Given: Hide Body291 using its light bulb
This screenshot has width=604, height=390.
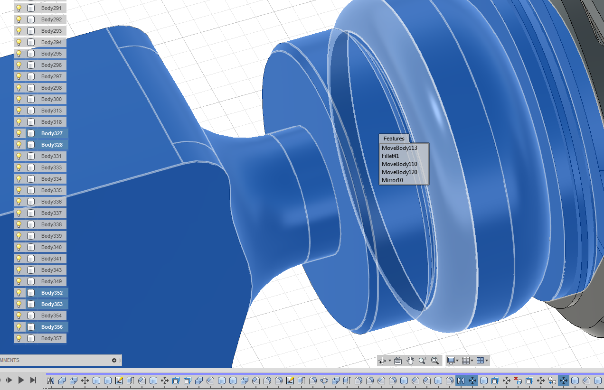Looking at the screenshot, I should pos(19,8).
